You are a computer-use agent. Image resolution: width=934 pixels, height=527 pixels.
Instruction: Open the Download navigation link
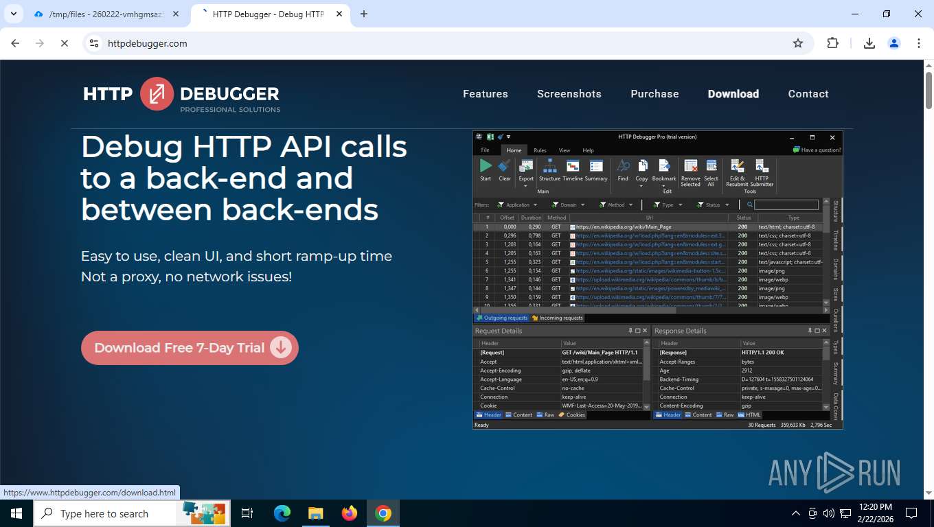[733, 94]
